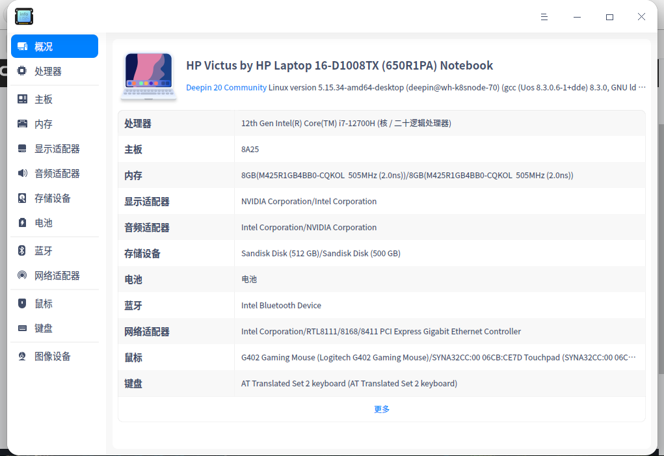Select the 8A25 motherboard value

coord(250,150)
